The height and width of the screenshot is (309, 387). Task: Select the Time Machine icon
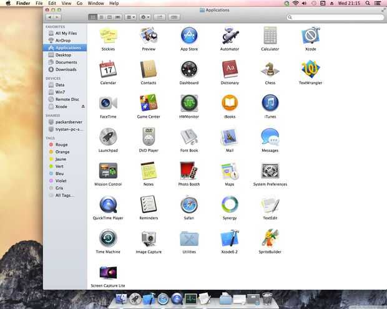[108, 239]
